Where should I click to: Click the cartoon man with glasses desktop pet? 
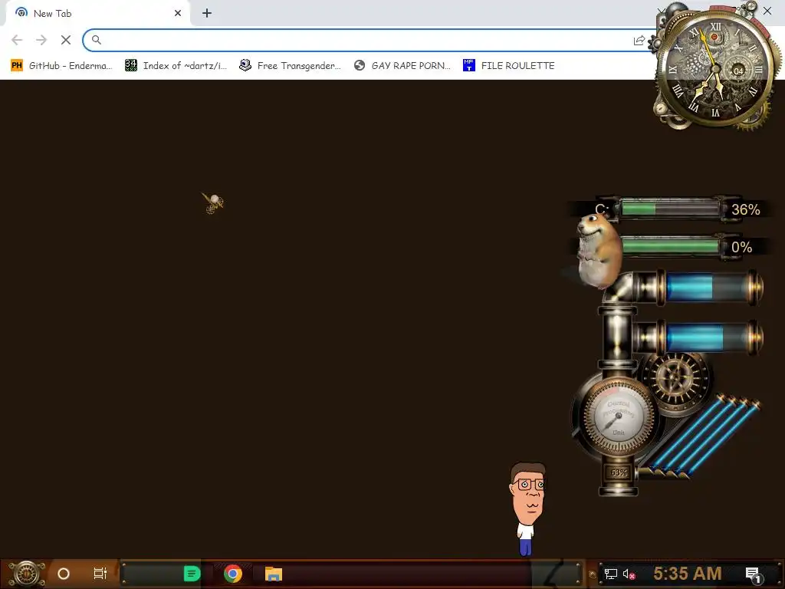pos(527,508)
